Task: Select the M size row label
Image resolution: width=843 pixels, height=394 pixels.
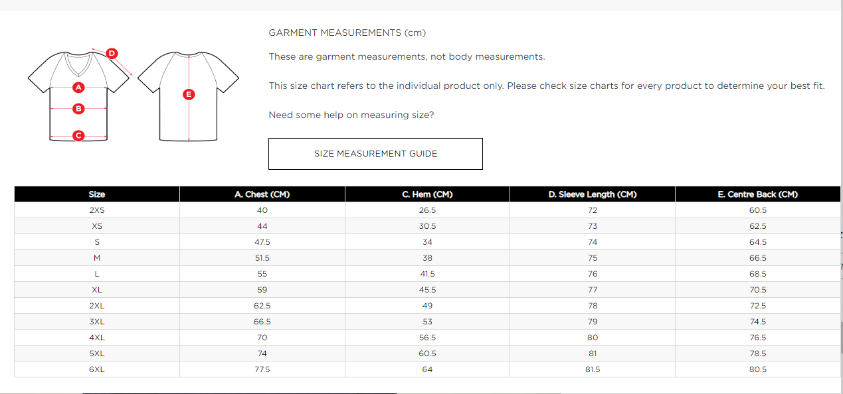Action: (97, 258)
